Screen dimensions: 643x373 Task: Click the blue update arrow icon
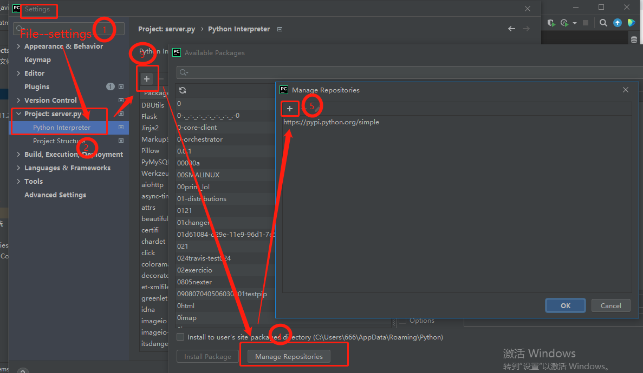pyautogui.click(x=617, y=23)
